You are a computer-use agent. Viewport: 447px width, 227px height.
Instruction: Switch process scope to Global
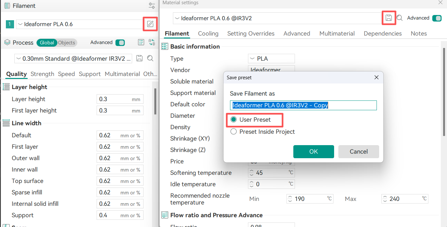pos(47,43)
